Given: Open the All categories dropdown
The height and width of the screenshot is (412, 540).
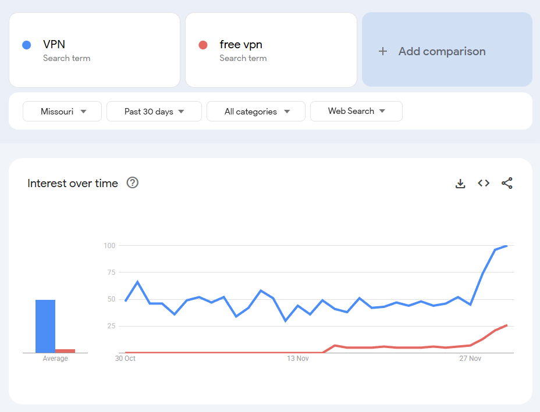Looking at the screenshot, I should point(255,111).
